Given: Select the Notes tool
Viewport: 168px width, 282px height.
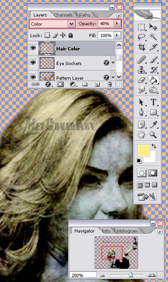Looking at the screenshot, I should [142, 125].
